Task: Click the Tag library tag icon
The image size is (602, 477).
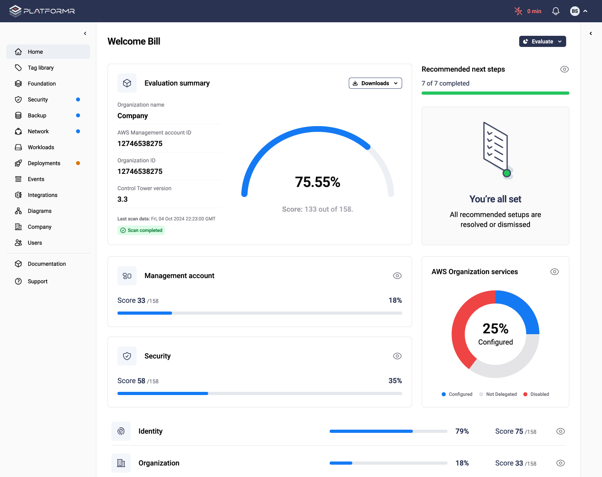Action: 18,68
